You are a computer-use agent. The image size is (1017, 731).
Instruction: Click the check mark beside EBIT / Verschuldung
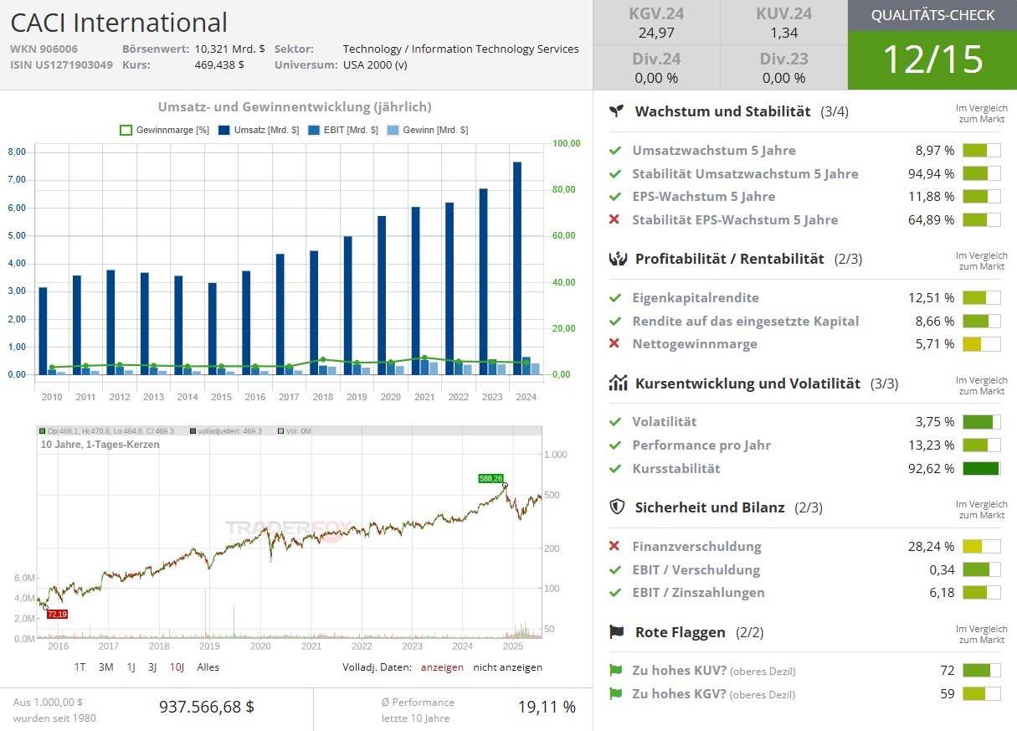tap(615, 569)
